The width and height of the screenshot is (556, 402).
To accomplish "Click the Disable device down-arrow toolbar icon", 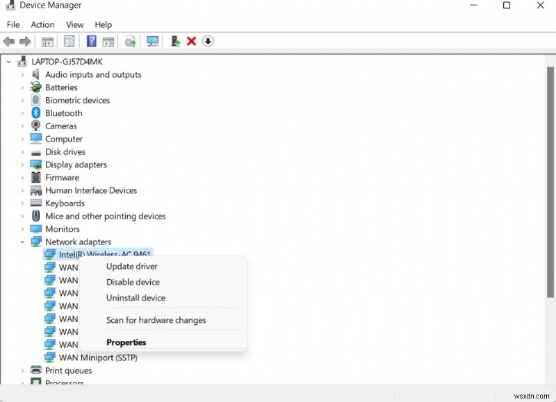I will 208,42.
